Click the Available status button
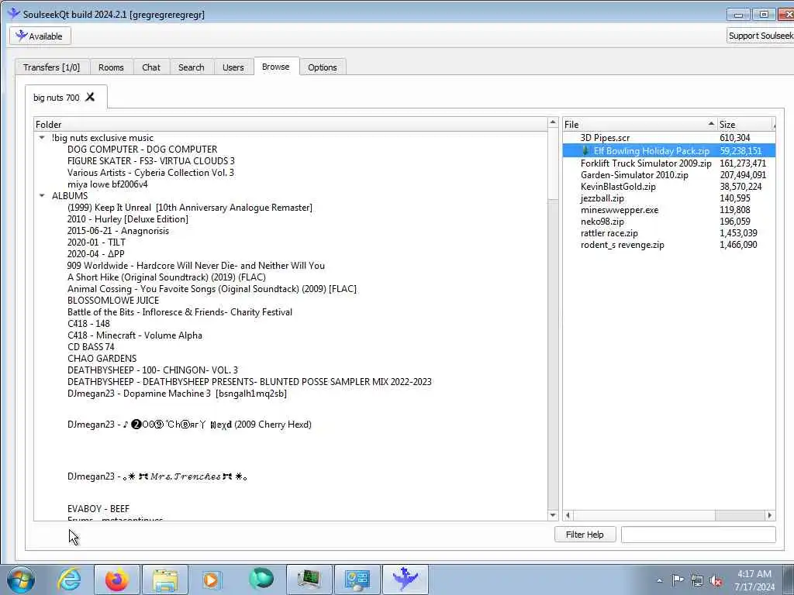 (x=40, y=36)
